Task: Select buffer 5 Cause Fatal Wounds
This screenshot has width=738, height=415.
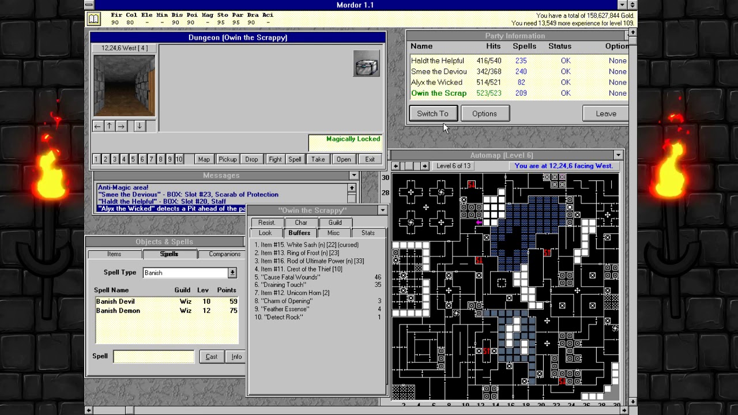Action: tap(318, 277)
